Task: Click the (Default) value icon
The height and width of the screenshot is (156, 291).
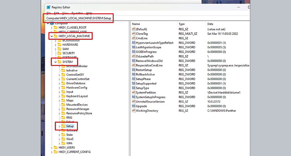Action: click(133, 29)
